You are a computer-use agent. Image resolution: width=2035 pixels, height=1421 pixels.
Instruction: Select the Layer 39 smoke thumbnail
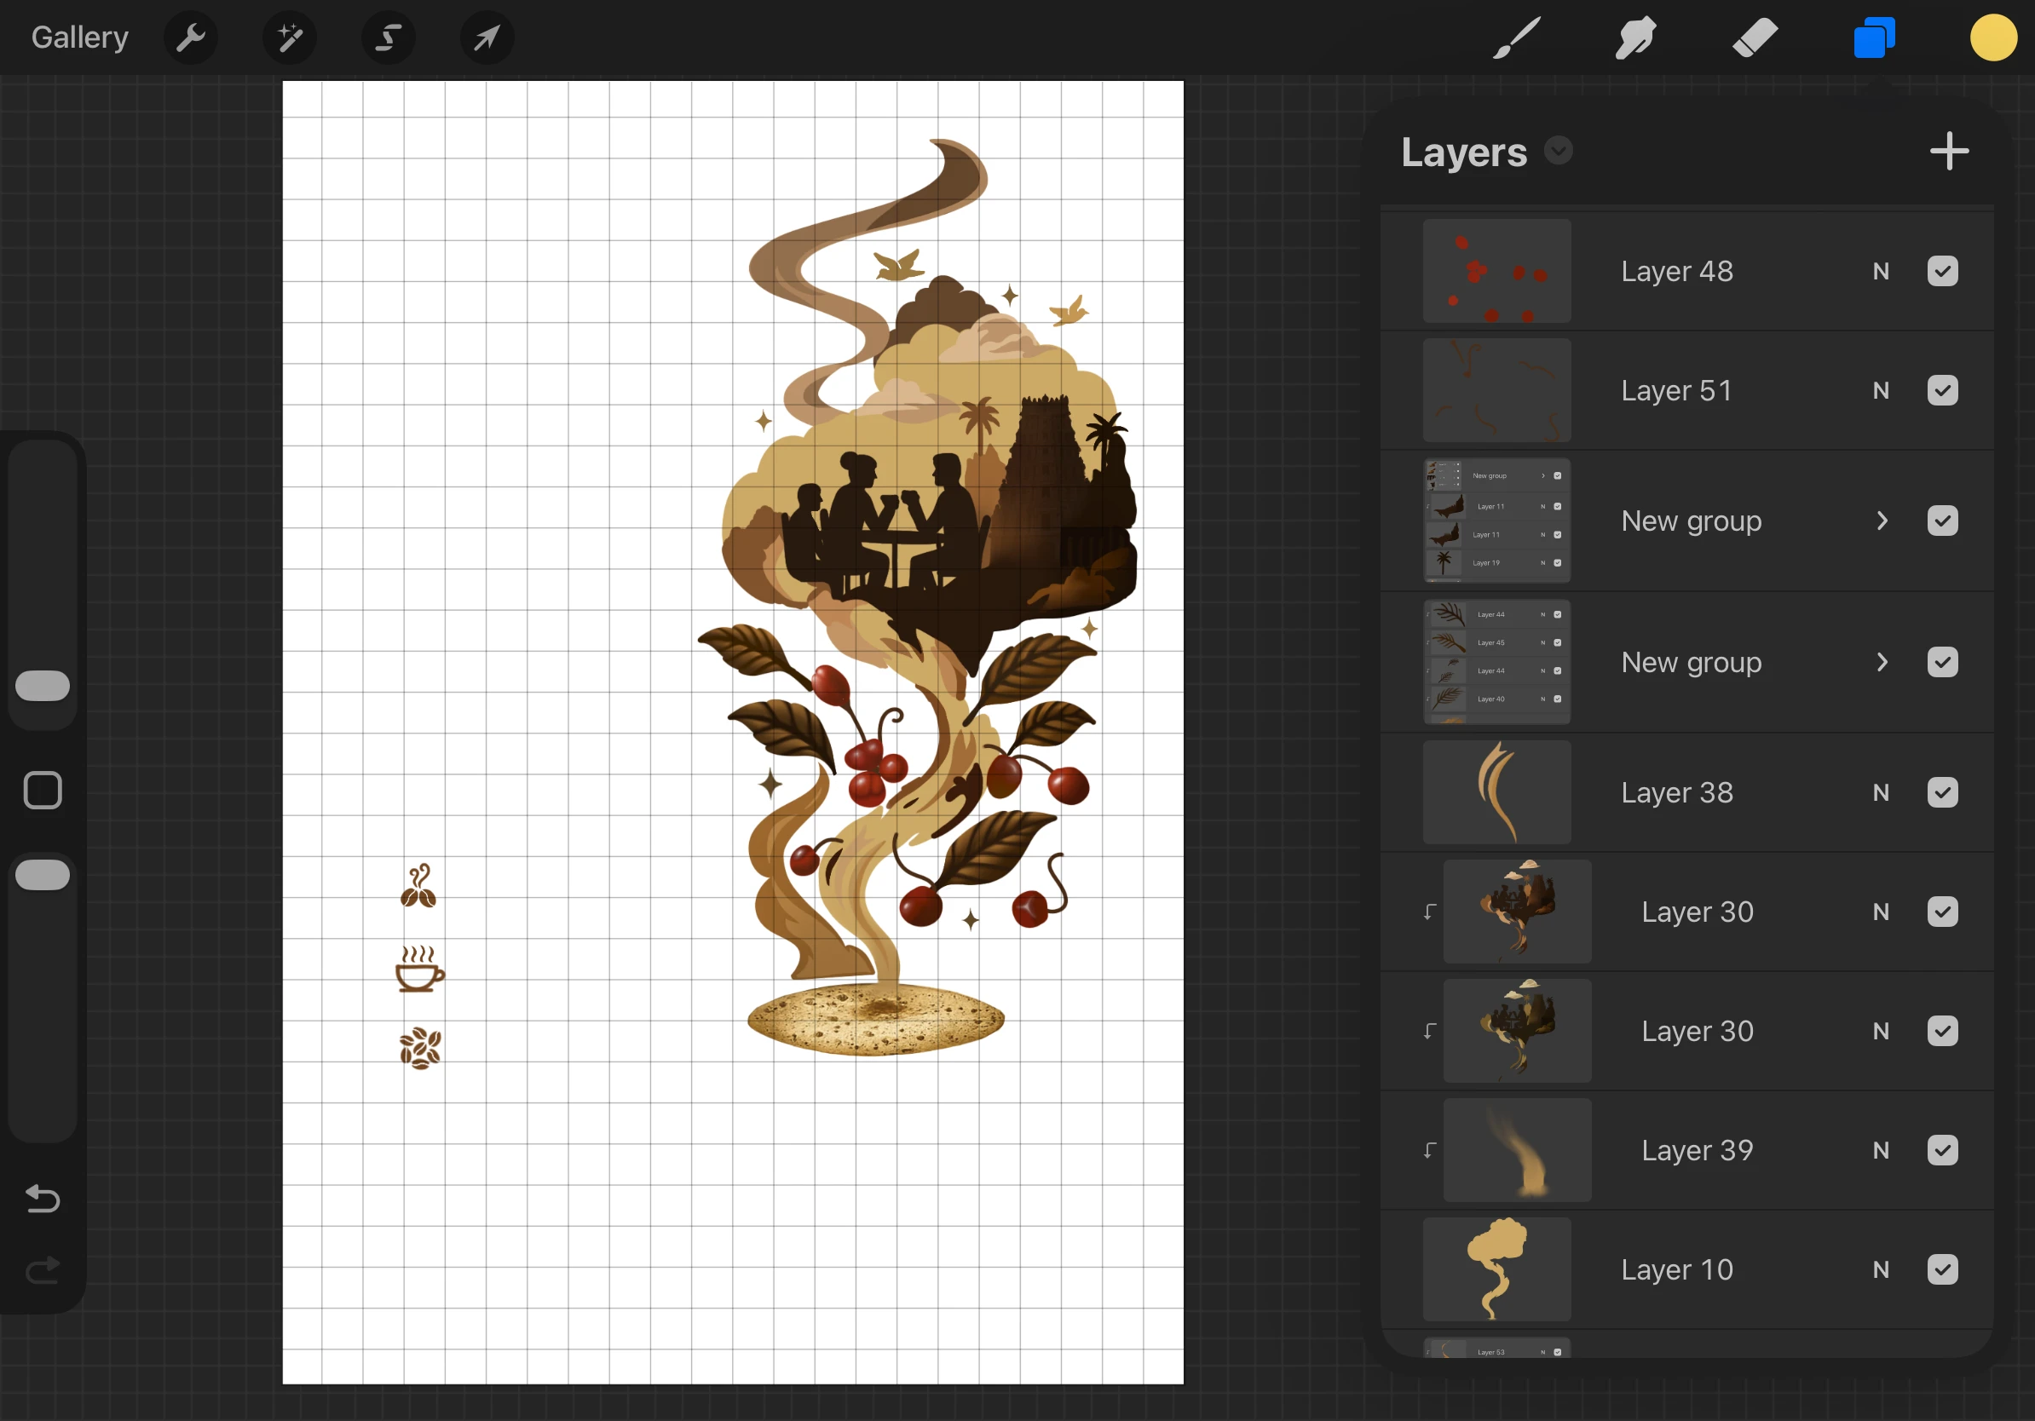coord(1517,1150)
